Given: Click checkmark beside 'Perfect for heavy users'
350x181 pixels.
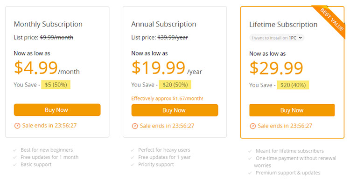Looking at the screenshot, I should (133, 150).
